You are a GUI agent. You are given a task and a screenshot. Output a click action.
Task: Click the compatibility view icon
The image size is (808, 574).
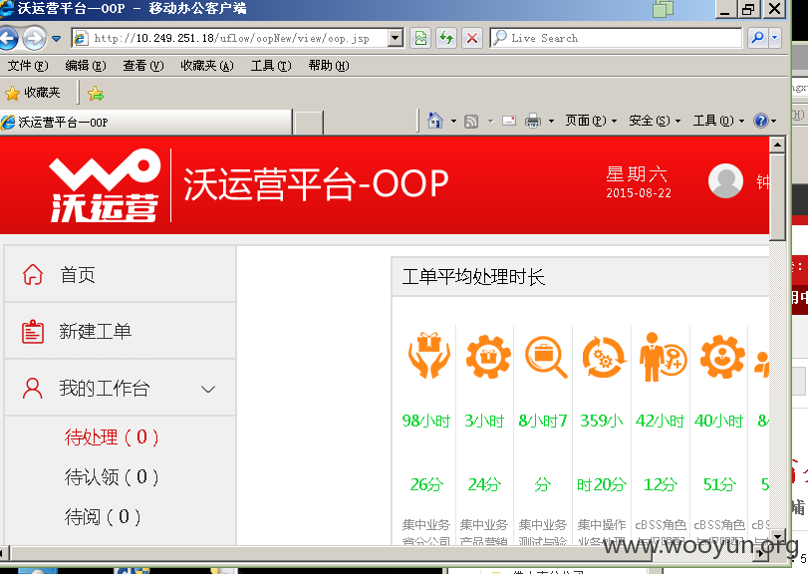(421, 38)
